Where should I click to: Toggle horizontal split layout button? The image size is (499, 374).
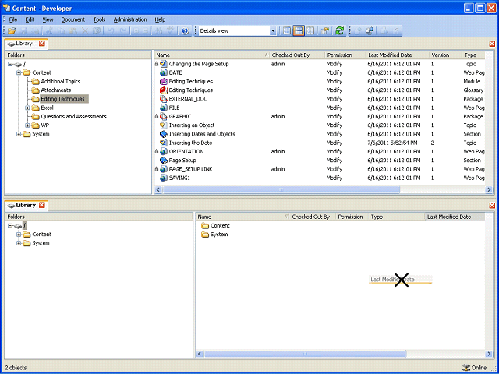[299, 31]
